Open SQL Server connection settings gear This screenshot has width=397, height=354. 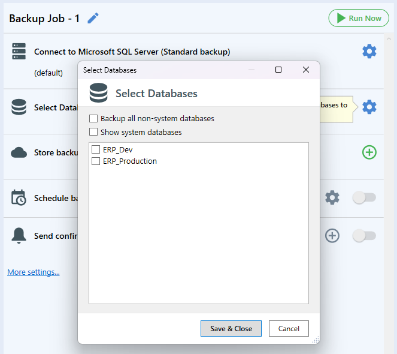[x=369, y=52]
